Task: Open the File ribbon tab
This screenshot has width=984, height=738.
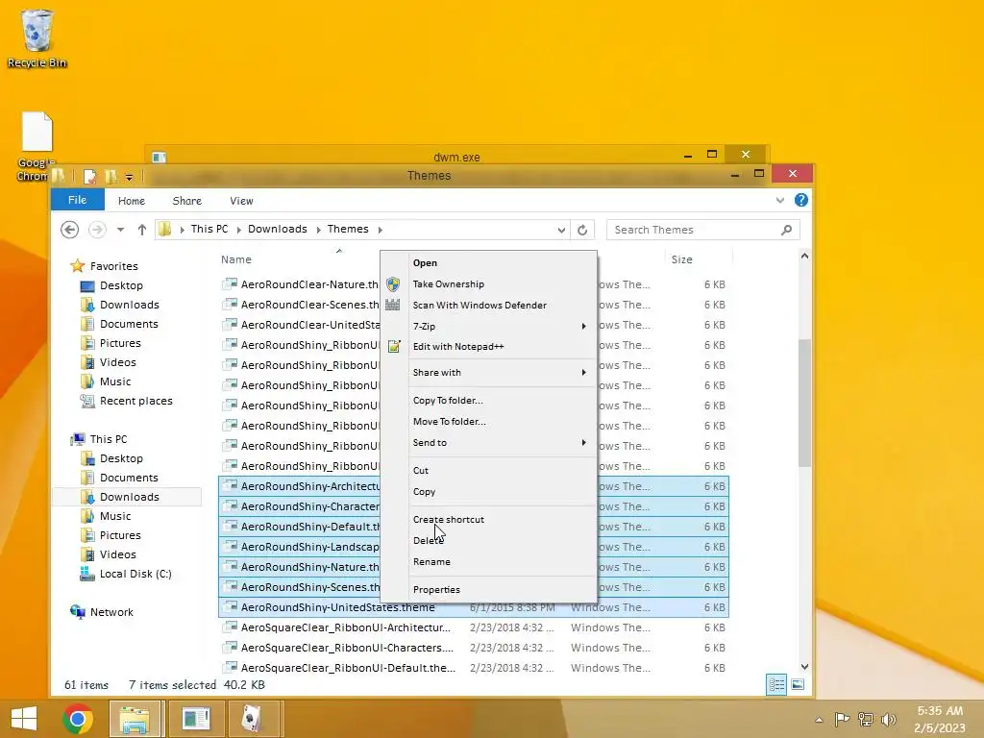Action: 77,200
